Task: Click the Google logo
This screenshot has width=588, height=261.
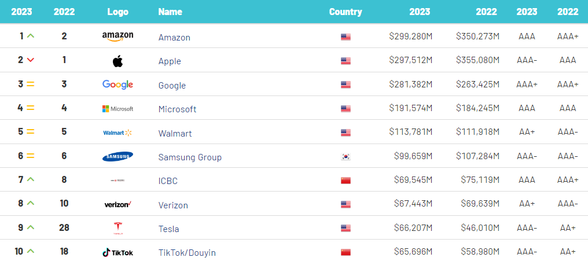Action: coord(117,84)
